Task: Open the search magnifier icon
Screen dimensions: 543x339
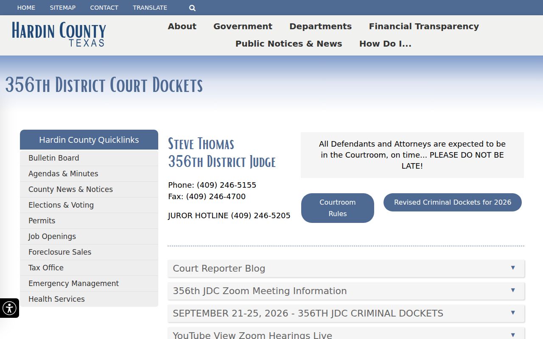Action: coord(192,8)
